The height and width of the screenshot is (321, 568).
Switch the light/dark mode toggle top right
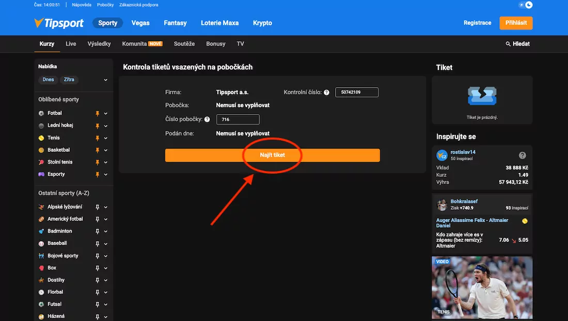526,5
